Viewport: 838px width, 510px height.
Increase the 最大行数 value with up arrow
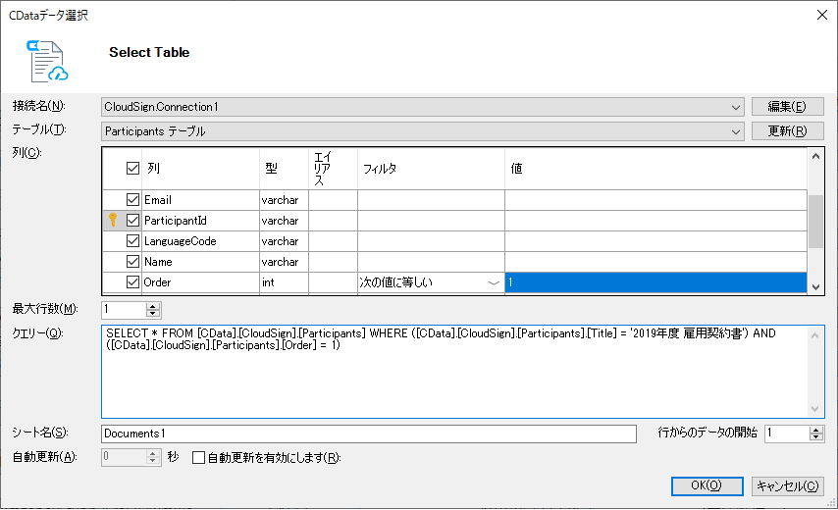click(153, 306)
